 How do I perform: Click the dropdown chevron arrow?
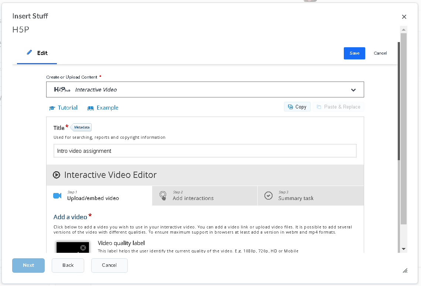(x=353, y=90)
